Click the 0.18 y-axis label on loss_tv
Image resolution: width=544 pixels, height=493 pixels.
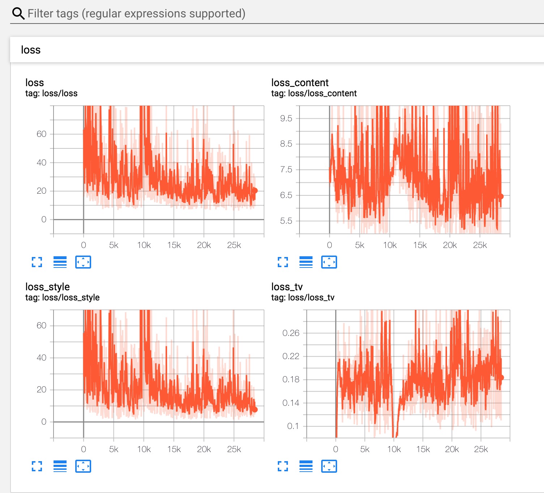pos(291,379)
